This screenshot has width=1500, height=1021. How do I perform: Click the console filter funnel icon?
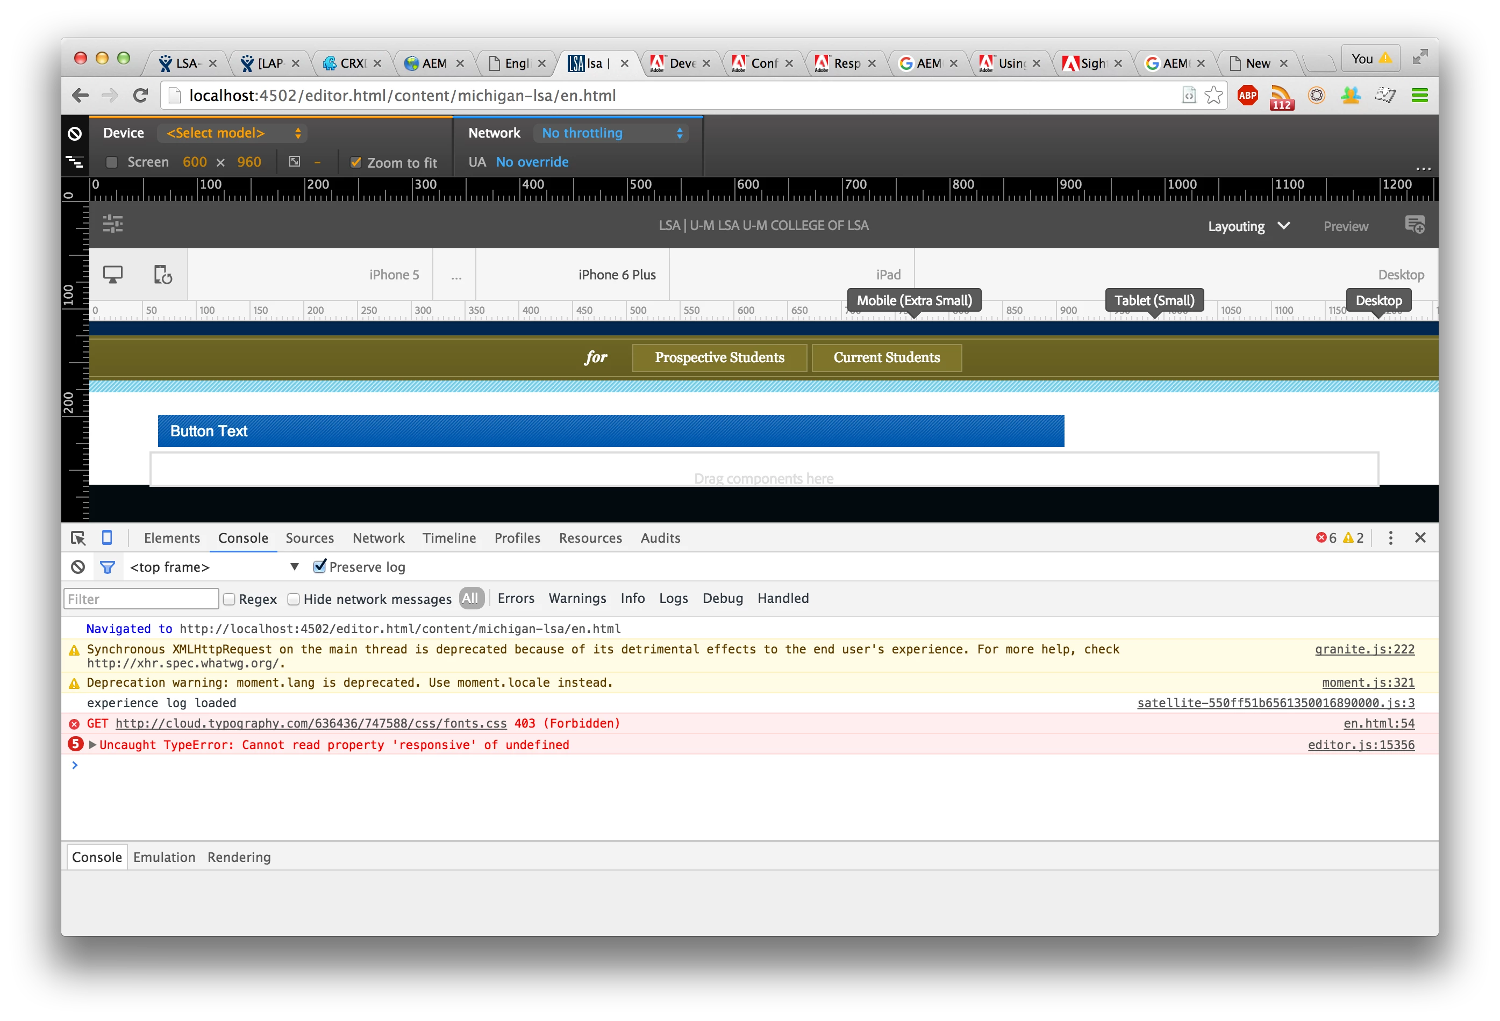[x=107, y=567]
